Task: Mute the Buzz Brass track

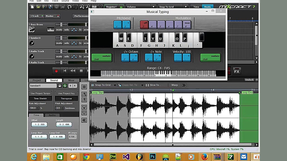Action: point(59,30)
